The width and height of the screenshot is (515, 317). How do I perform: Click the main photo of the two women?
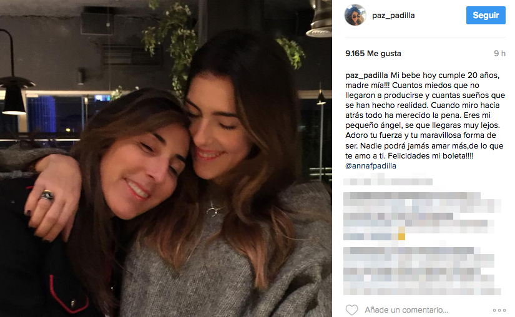[166, 158]
